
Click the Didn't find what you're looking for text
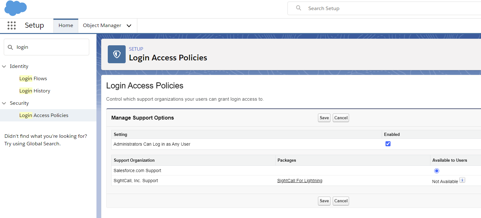46,136
